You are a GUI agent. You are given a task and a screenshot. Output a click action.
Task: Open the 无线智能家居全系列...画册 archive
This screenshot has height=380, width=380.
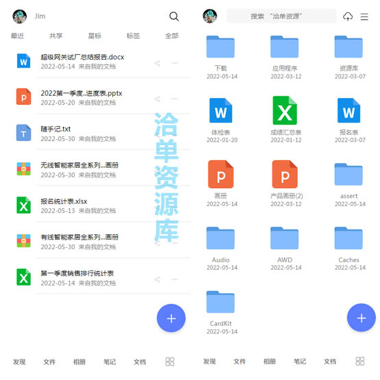click(x=102, y=169)
